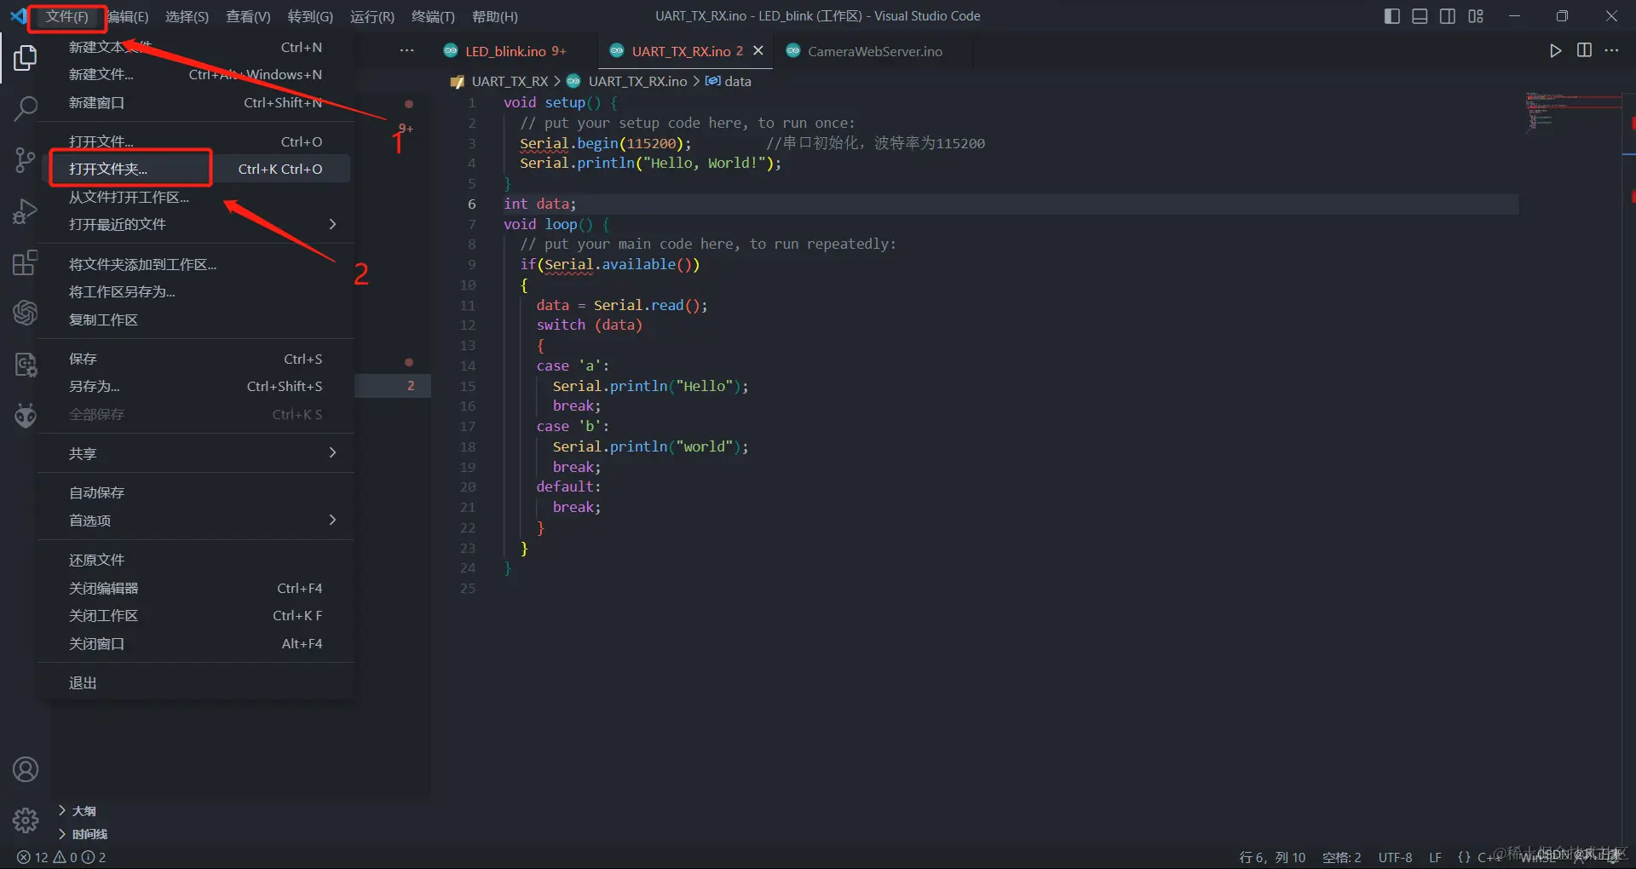This screenshot has width=1636, height=869.
Task: Open the 运行(R) menu
Action: pos(372,16)
